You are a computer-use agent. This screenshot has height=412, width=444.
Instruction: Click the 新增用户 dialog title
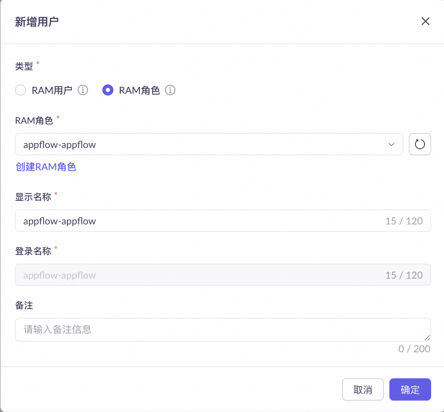37,22
